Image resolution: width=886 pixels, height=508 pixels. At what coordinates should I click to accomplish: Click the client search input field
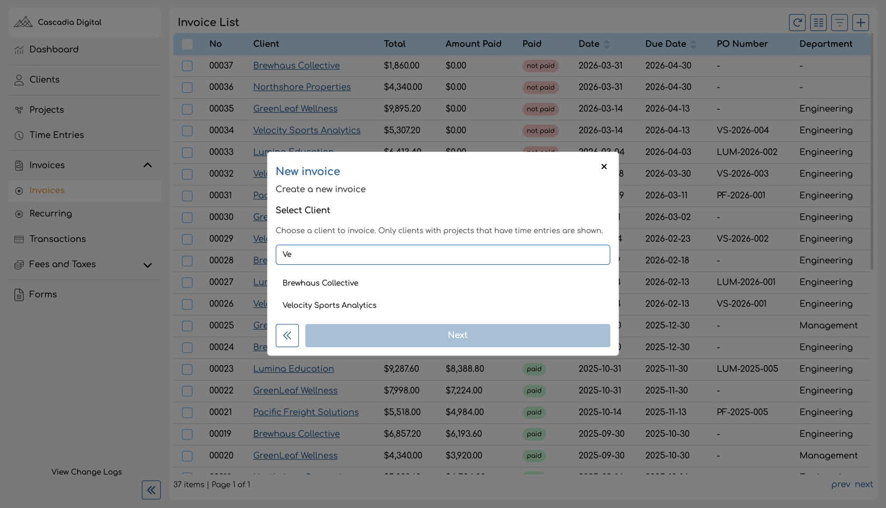point(443,254)
